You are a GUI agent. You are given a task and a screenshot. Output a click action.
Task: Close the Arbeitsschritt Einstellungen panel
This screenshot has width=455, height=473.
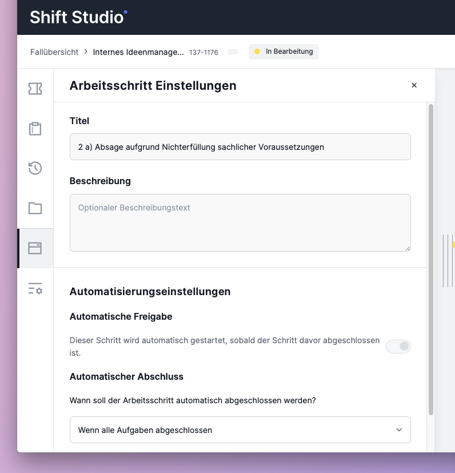414,85
